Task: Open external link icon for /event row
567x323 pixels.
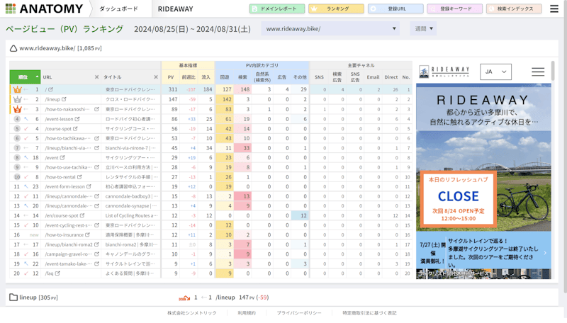Action: coord(62,157)
